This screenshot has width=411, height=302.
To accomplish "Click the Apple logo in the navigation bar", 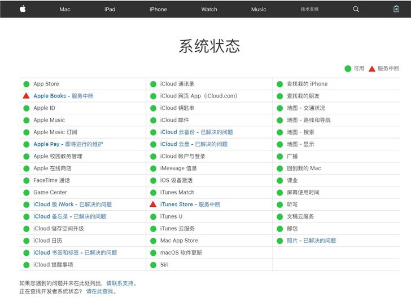I will pos(23,9).
